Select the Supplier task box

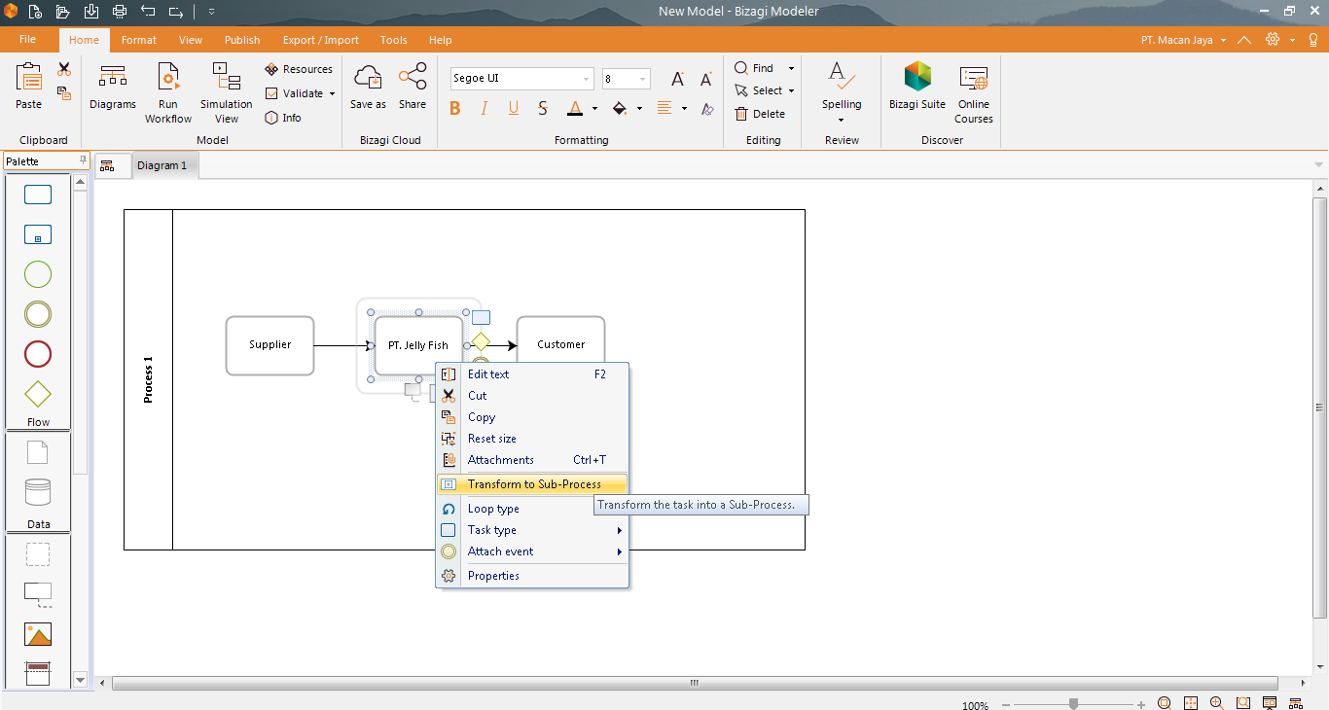pyautogui.click(x=269, y=345)
